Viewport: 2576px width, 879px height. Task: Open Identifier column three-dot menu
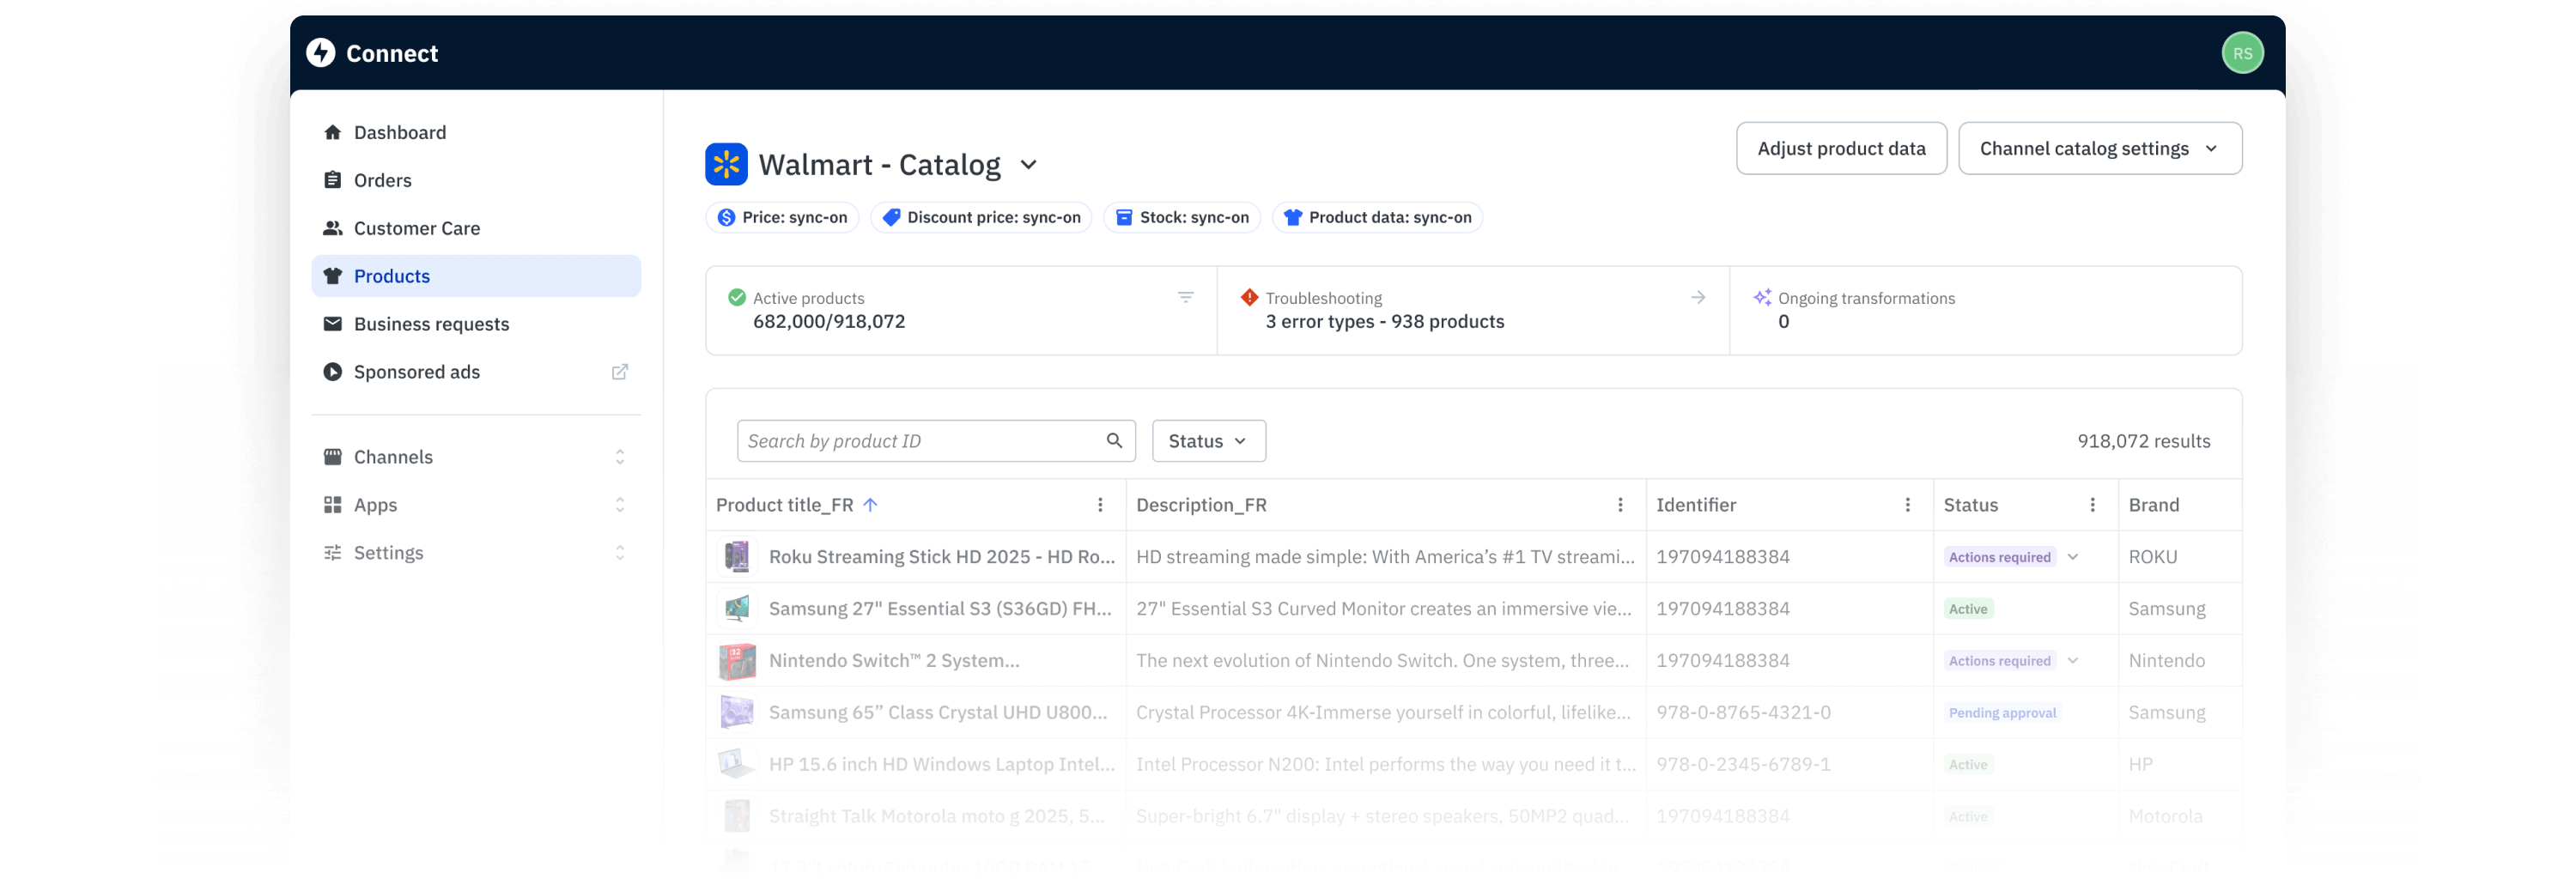[1907, 505]
